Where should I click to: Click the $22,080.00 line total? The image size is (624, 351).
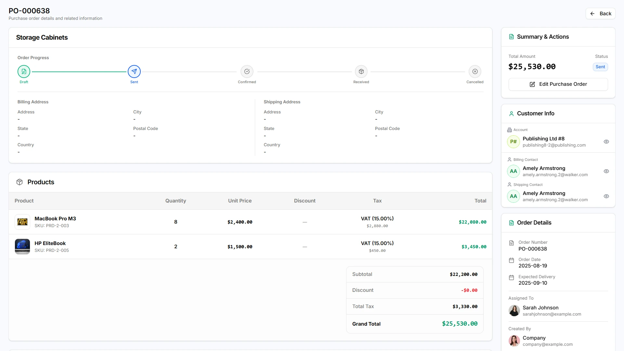[473, 222]
